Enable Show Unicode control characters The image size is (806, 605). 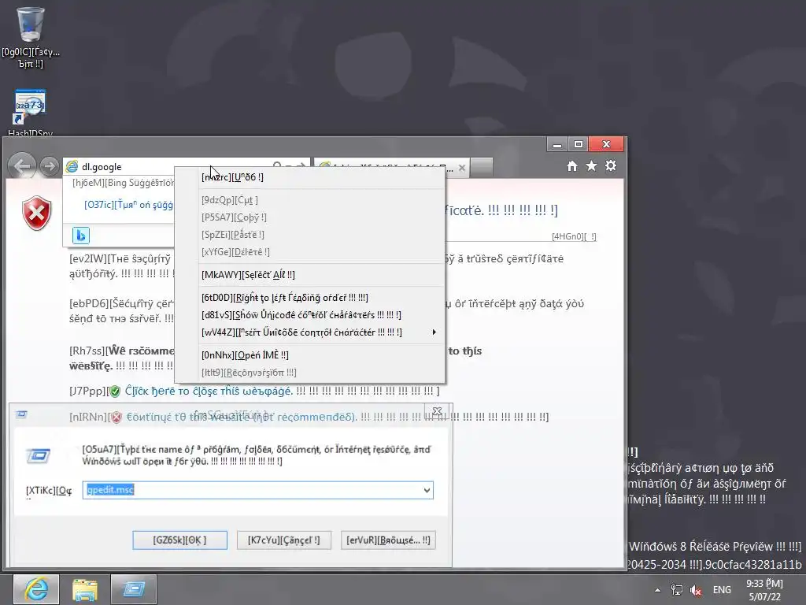(309, 315)
